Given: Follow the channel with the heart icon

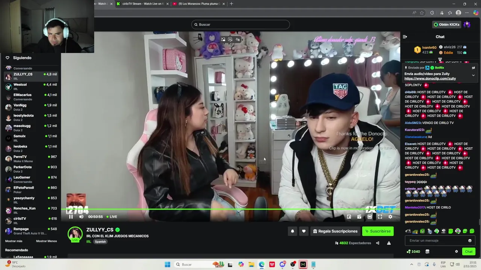Looking at the screenshot, I should [x=304, y=231].
